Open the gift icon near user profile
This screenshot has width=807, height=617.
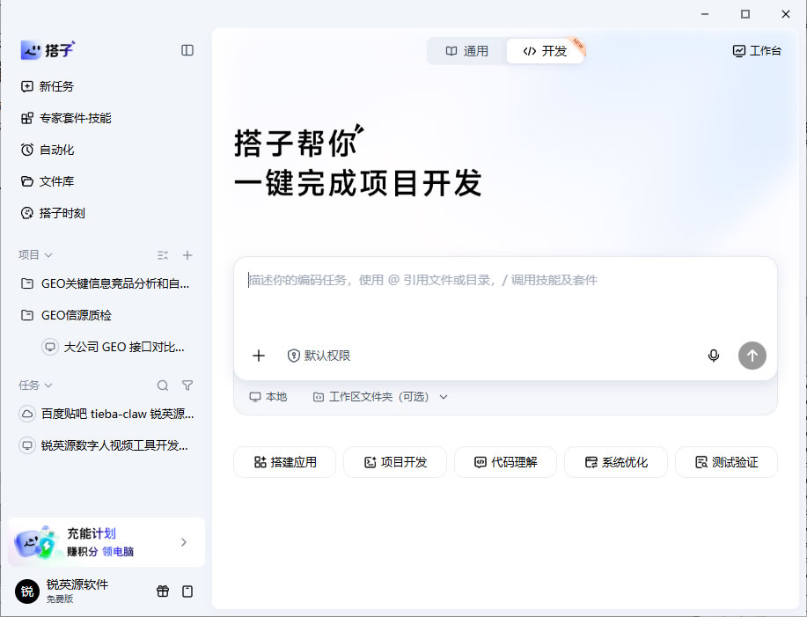[x=163, y=591]
